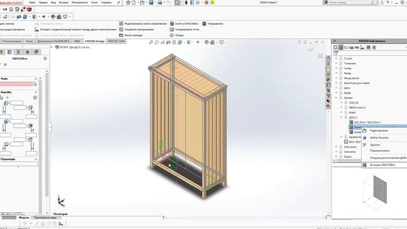Click Генерировать отчет button

point(185,29)
